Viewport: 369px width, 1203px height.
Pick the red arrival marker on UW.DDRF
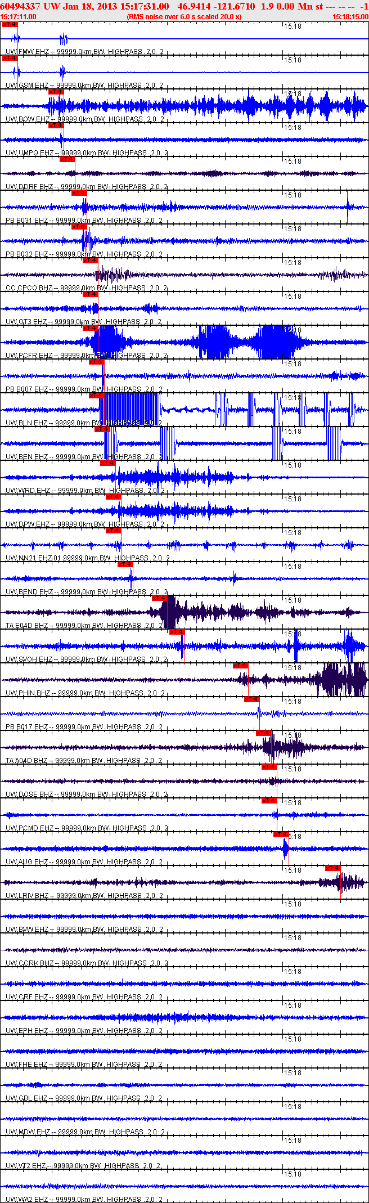point(67,159)
